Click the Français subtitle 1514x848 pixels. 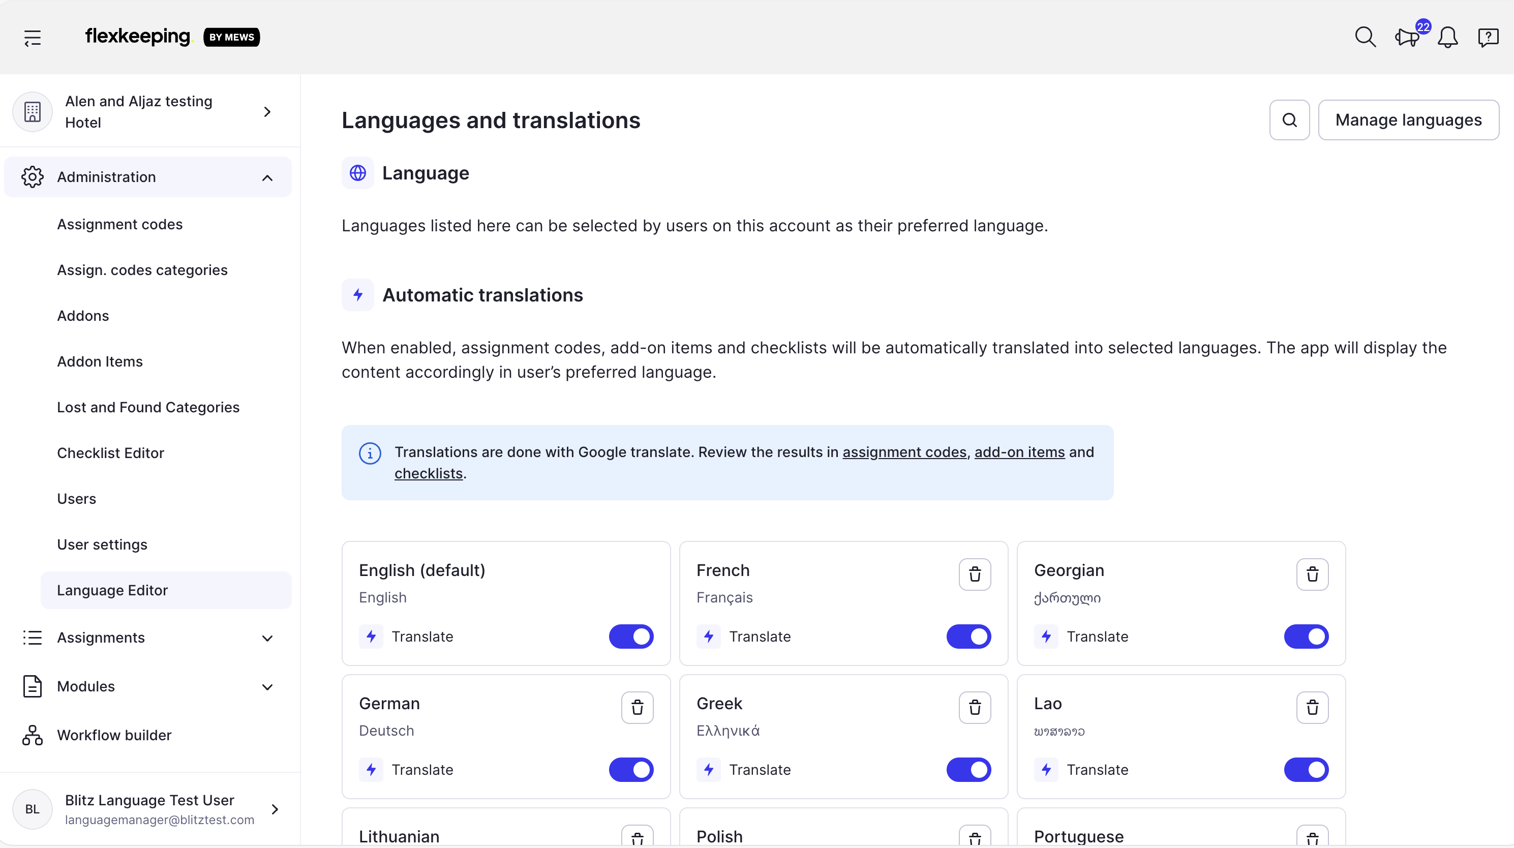724,597
